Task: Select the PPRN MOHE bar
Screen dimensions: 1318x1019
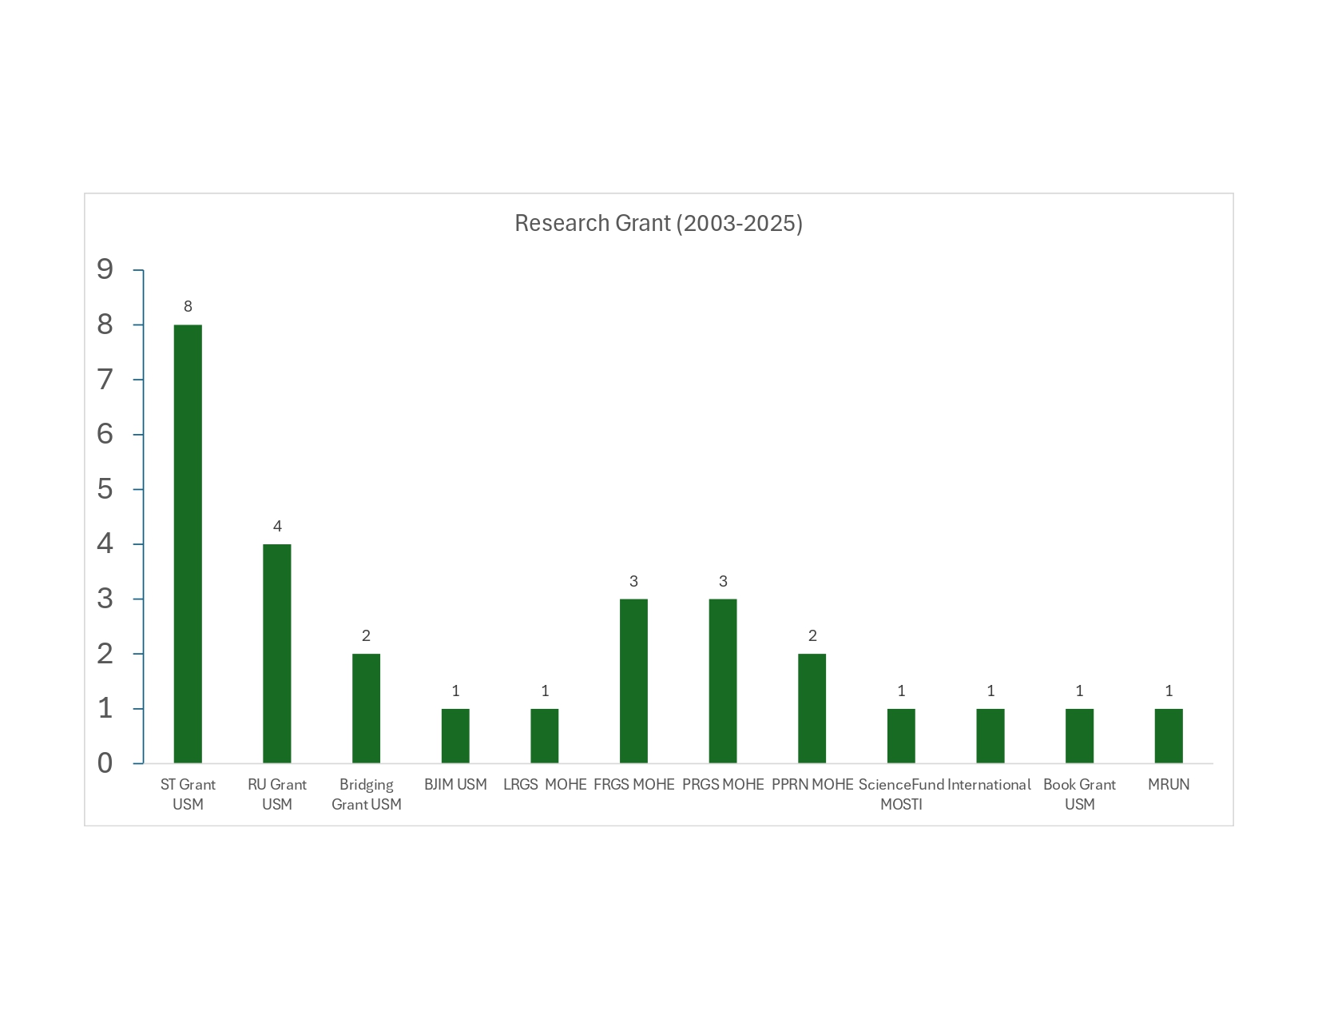Action: click(x=812, y=709)
